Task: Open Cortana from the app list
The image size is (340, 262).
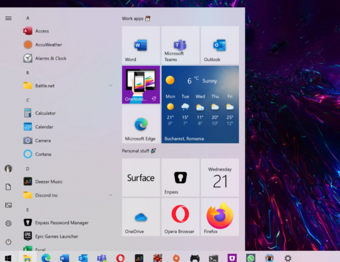Action: 67,154
